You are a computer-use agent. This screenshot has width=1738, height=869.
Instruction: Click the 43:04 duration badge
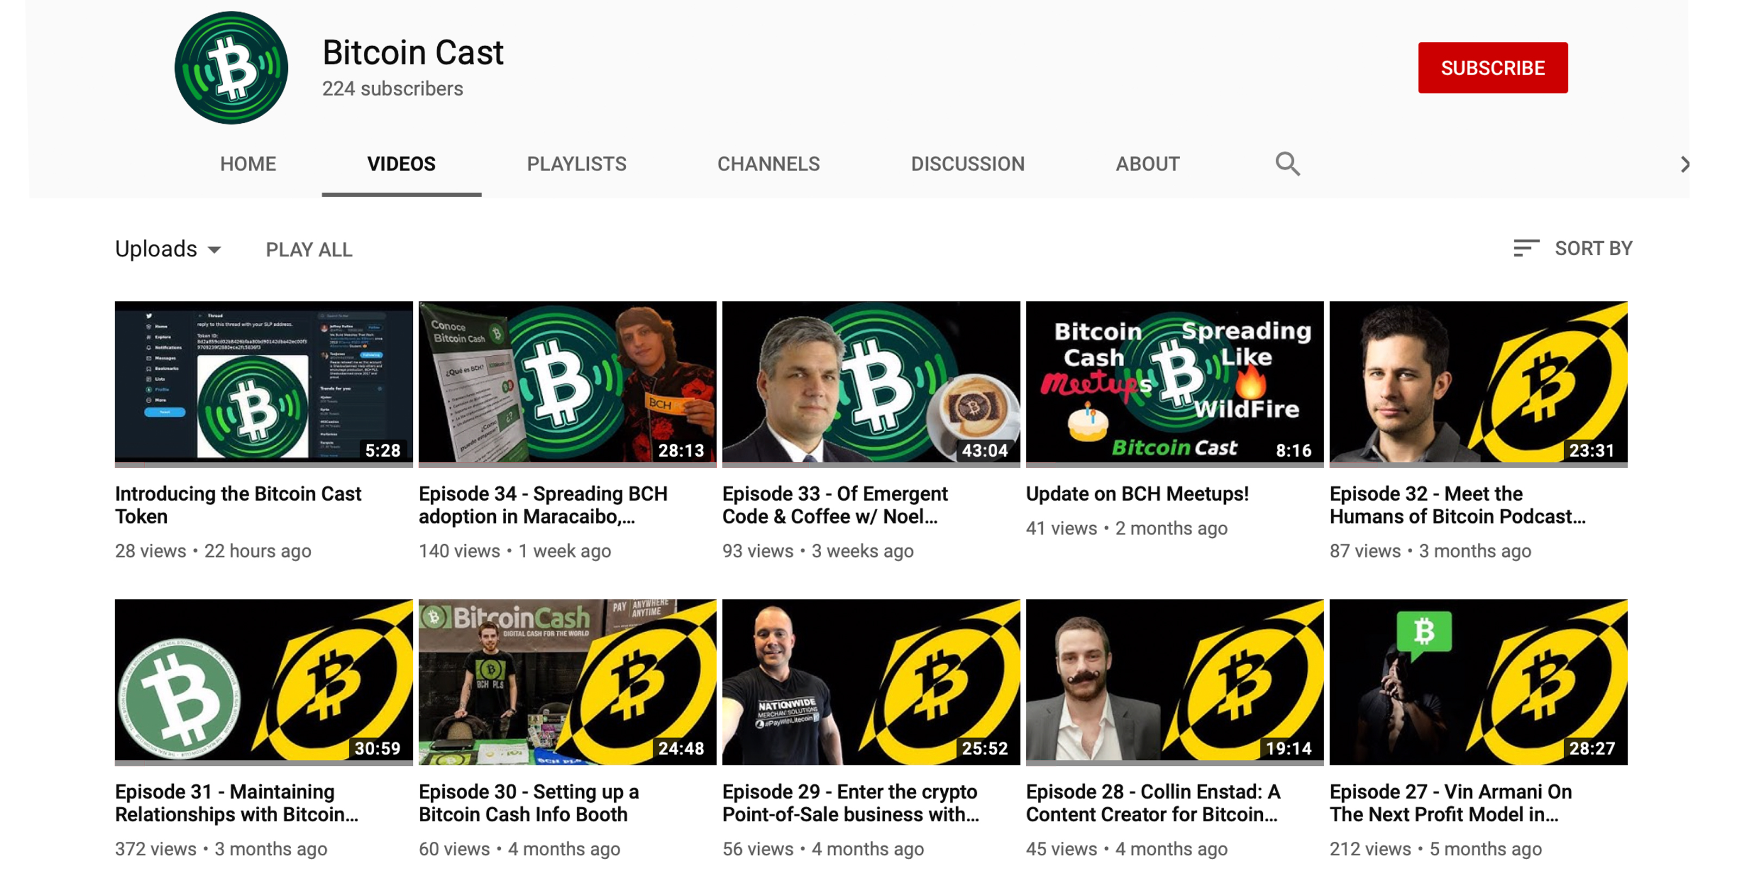coord(984,450)
